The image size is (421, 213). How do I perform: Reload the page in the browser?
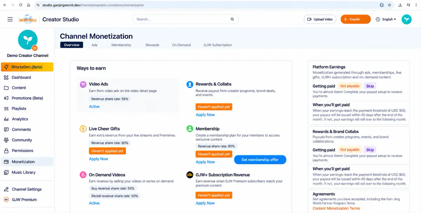coord(21,5)
